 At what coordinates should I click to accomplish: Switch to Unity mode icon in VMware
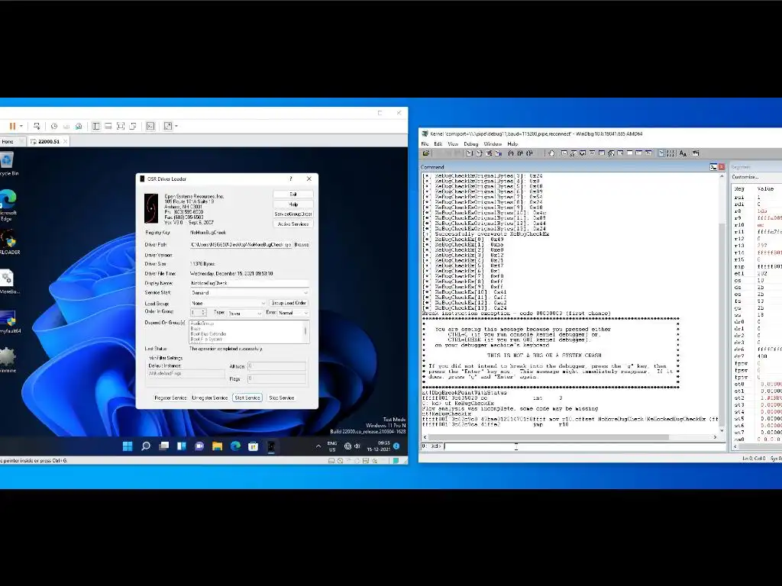[x=133, y=126]
